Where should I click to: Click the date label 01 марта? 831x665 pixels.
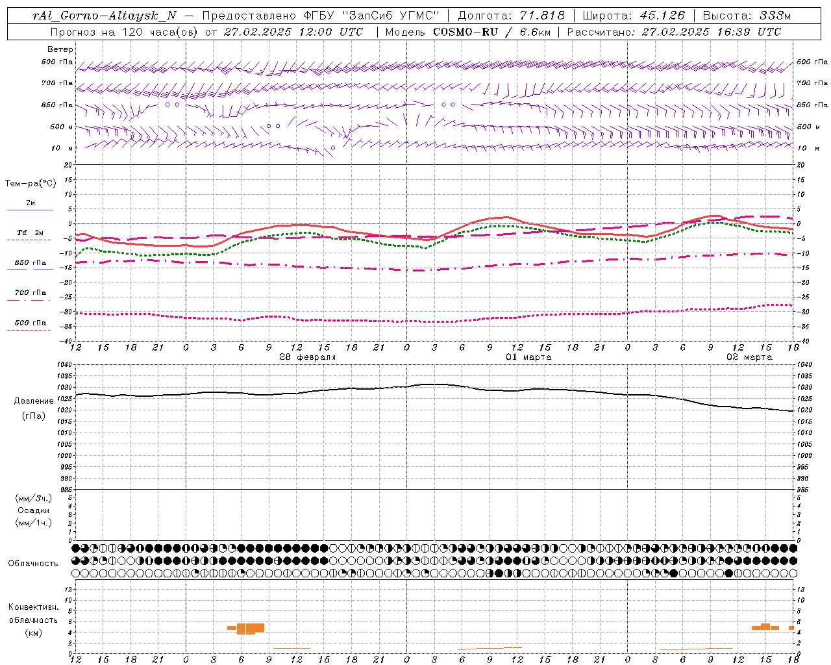pyautogui.click(x=528, y=357)
